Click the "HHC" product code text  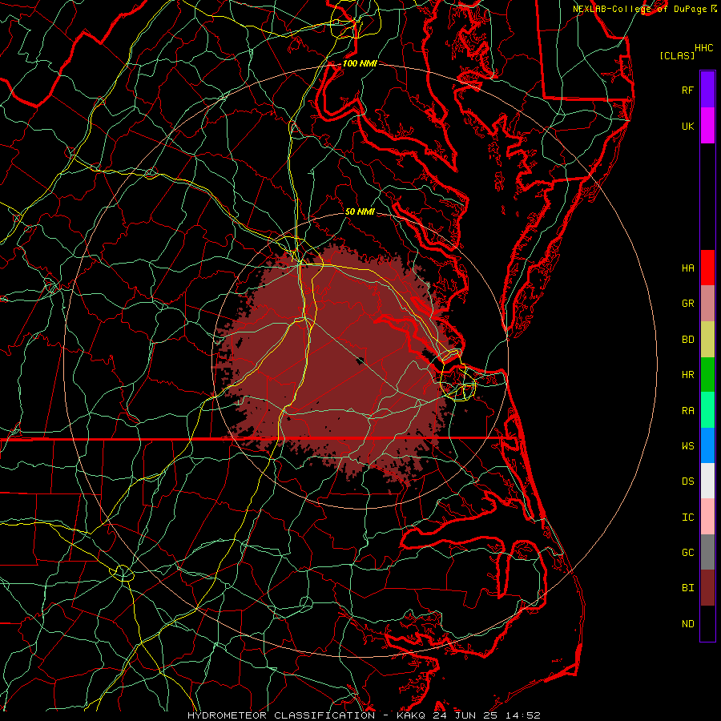tap(703, 48)
